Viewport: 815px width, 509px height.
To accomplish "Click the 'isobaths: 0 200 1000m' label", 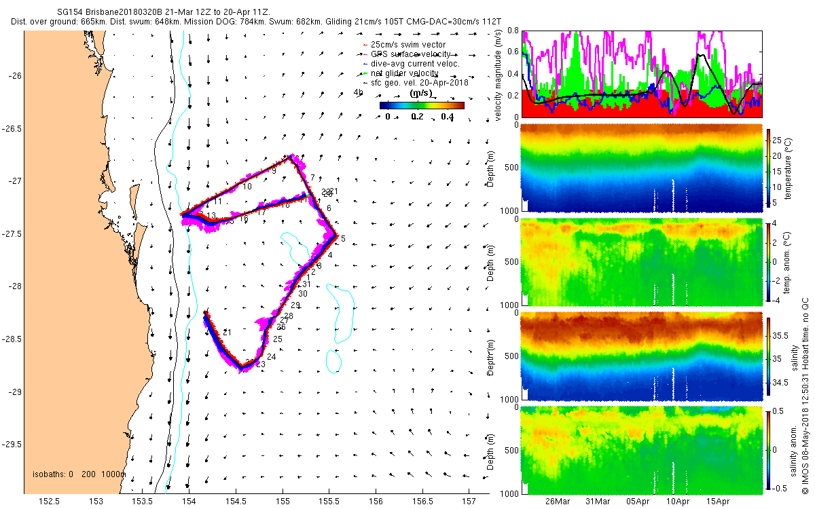I will point(79,474).
